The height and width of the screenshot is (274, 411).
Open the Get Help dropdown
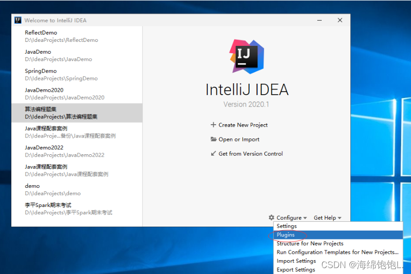click(328, 218)
